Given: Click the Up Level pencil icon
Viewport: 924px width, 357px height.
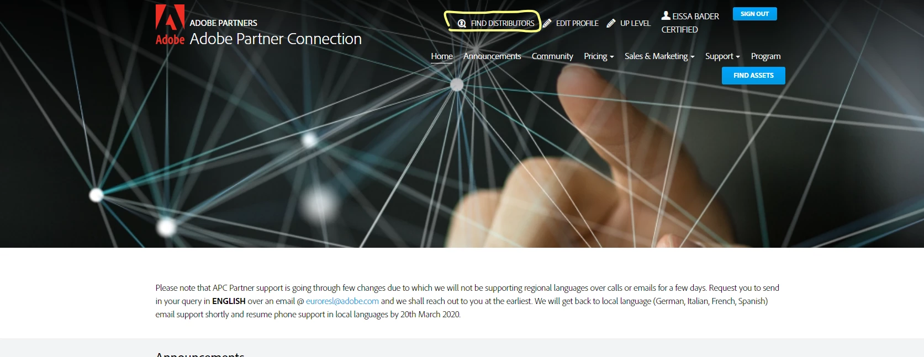Looking at the screenshot, I should click(611, 23).
